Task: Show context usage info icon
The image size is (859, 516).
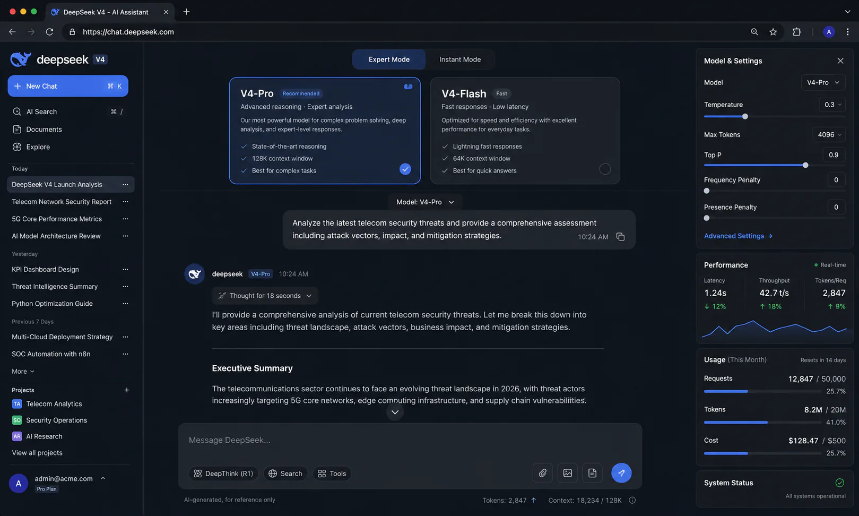Action: [x=632, y=500]
